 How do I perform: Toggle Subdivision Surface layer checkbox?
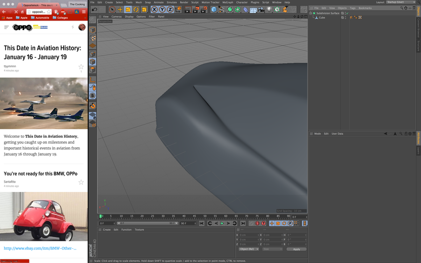(x=343, y=13)
